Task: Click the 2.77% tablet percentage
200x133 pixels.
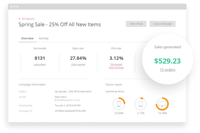Action: pos(140,113)
